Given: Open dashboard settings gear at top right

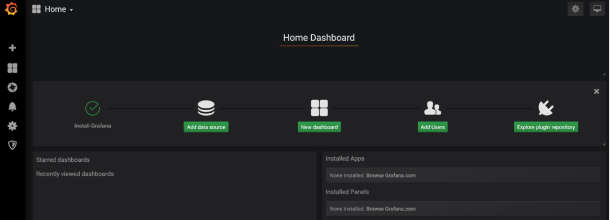Looking at the screenshot, I should [576, 8].
